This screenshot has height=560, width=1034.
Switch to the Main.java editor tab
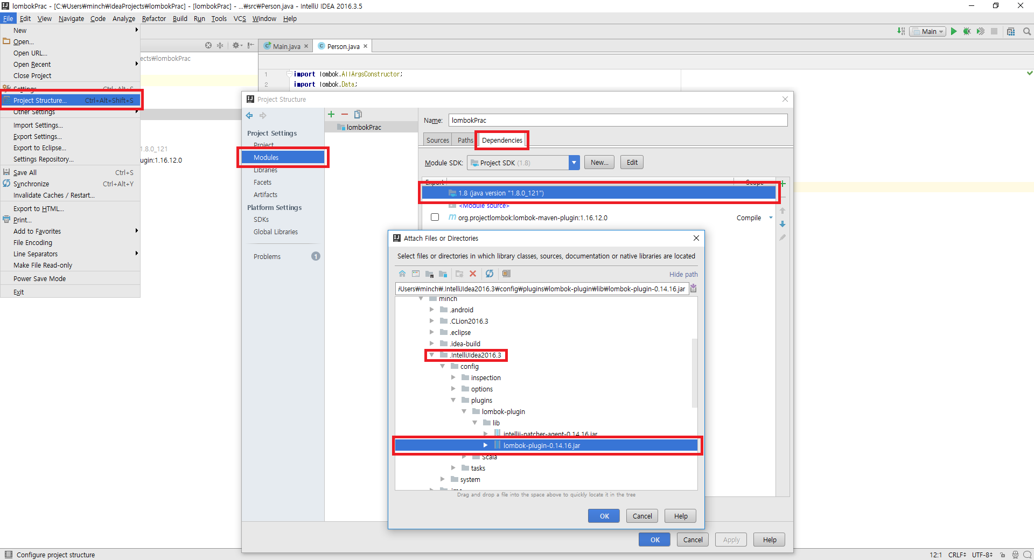286,46
